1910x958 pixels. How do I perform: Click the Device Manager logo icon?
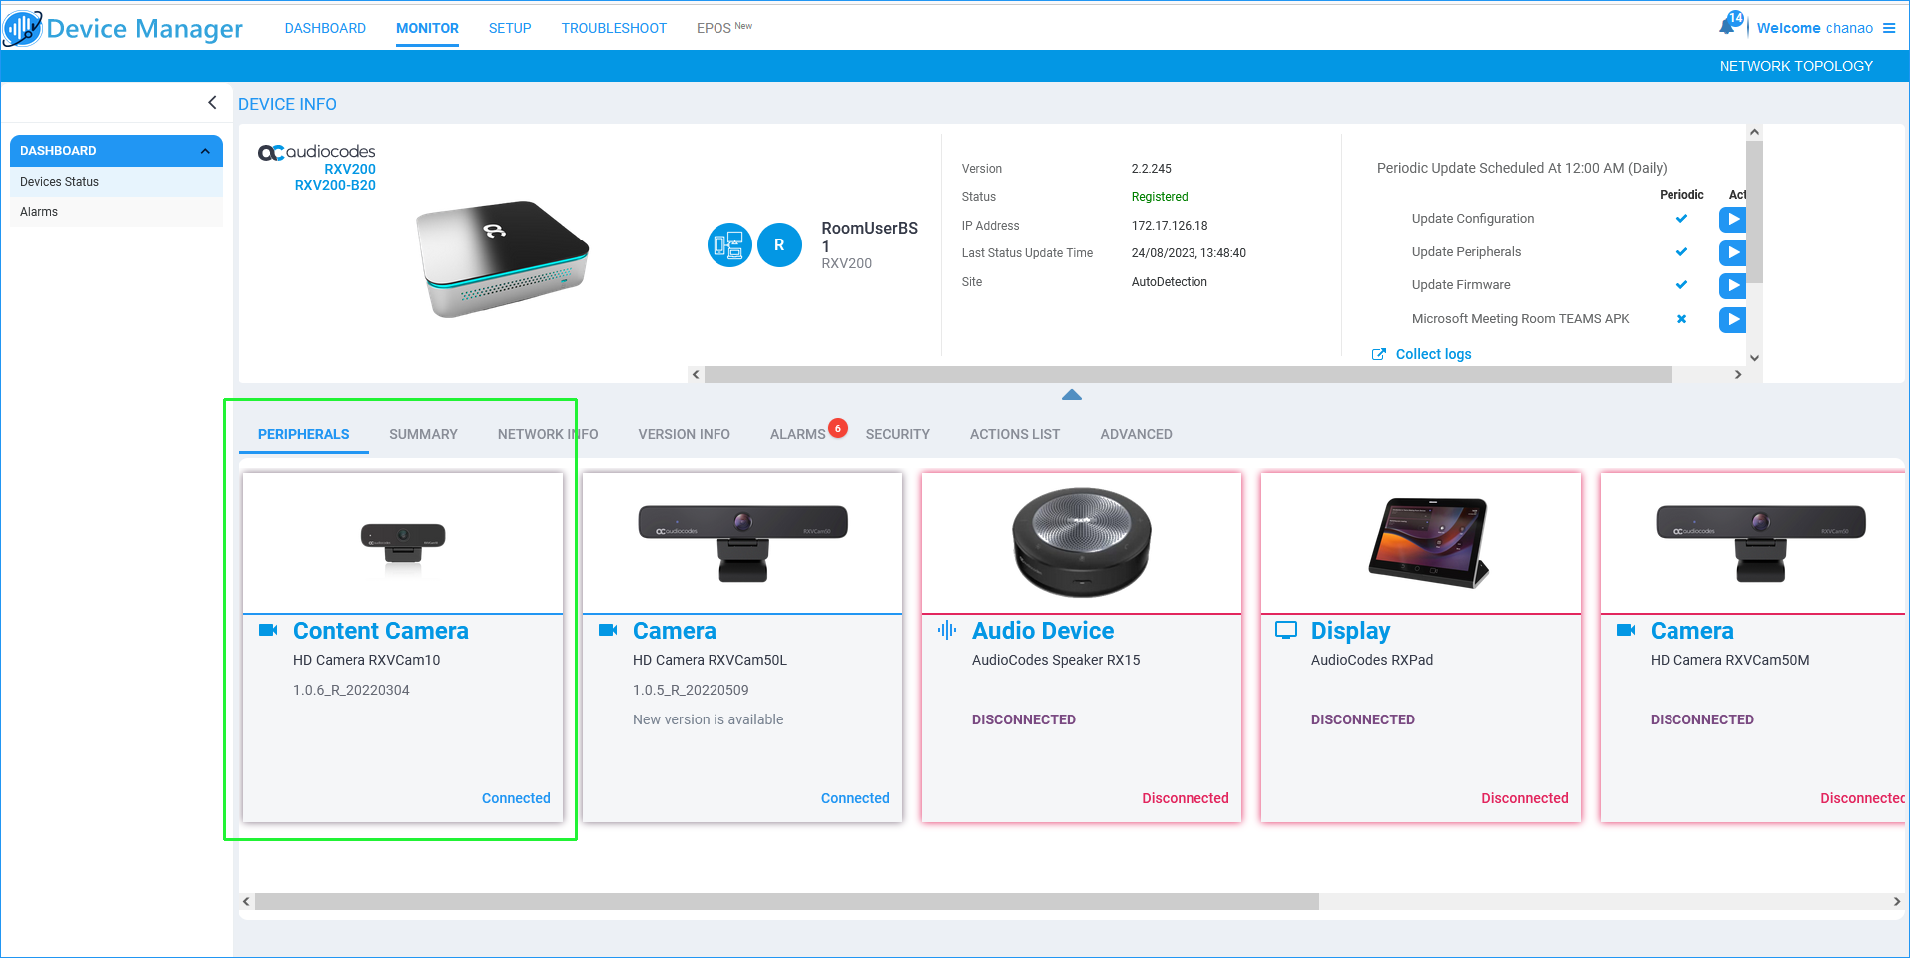pyautogui.click(x=22, y=28)
